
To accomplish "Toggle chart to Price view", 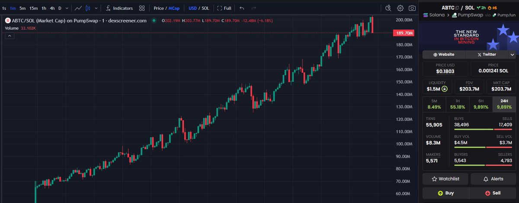I will [x=158, y=8].
